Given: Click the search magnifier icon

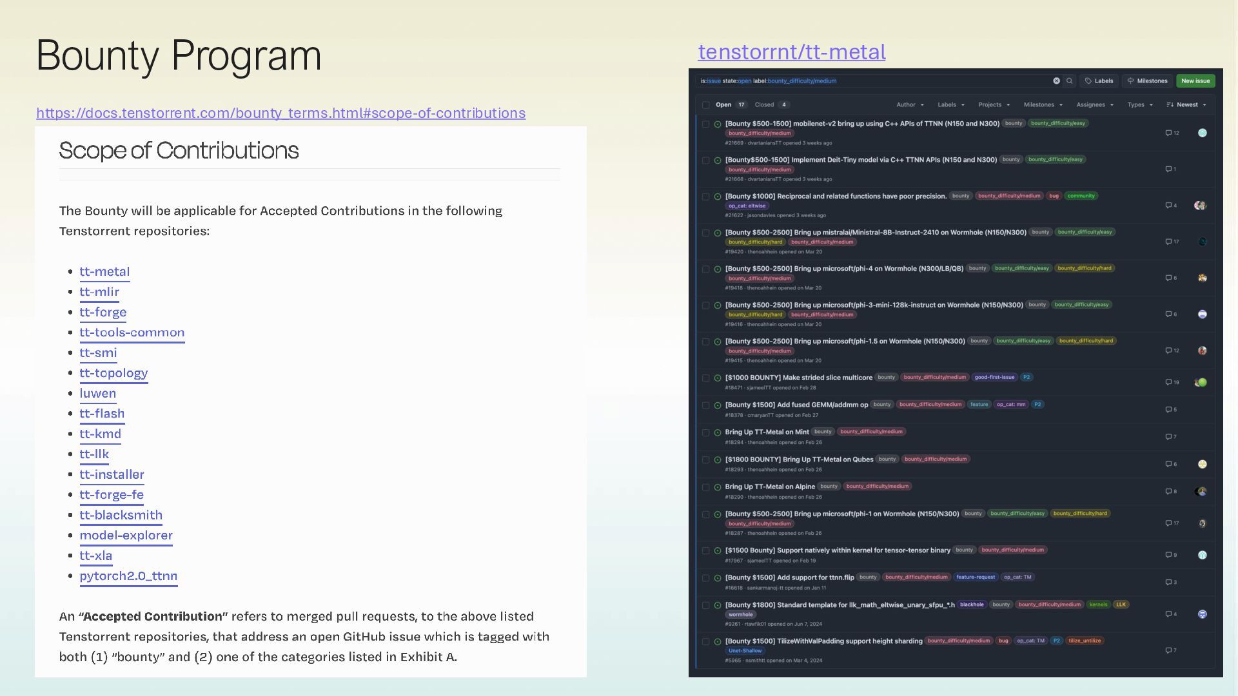Looking at the screenshot, I should pos(1070,81).
